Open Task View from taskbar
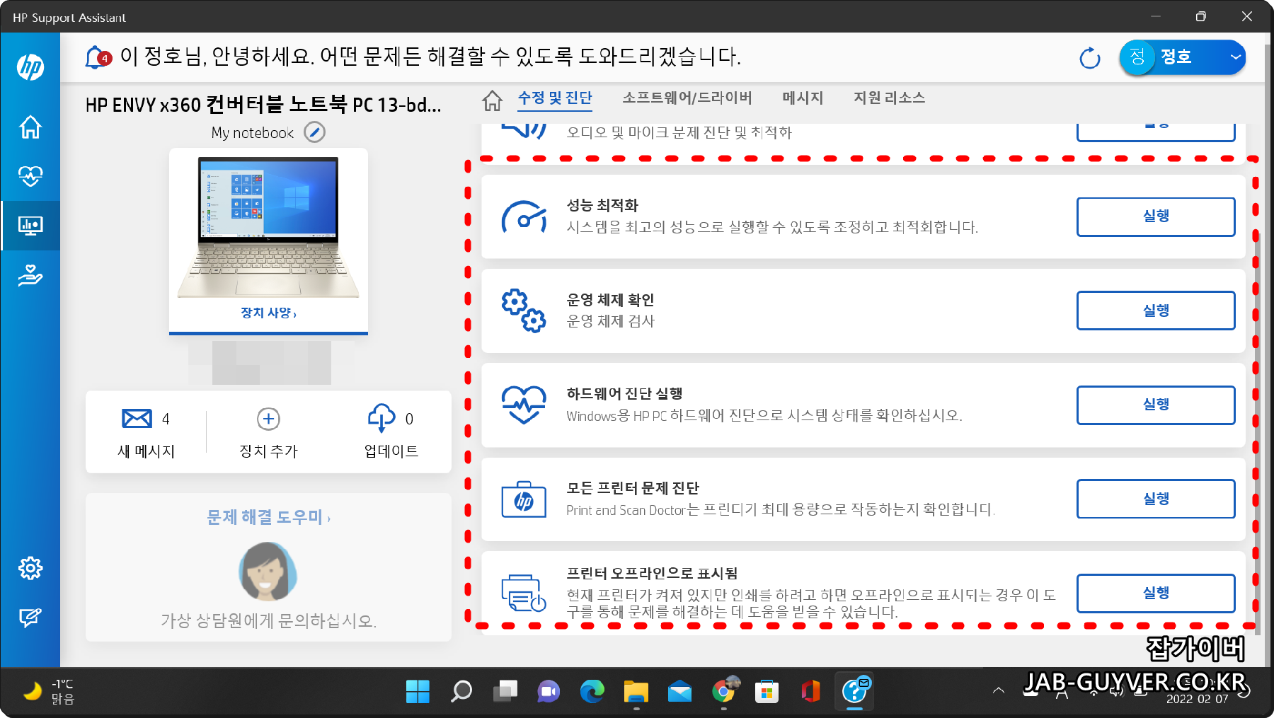The image size is (1274, 718). click(x=505, y=691)
